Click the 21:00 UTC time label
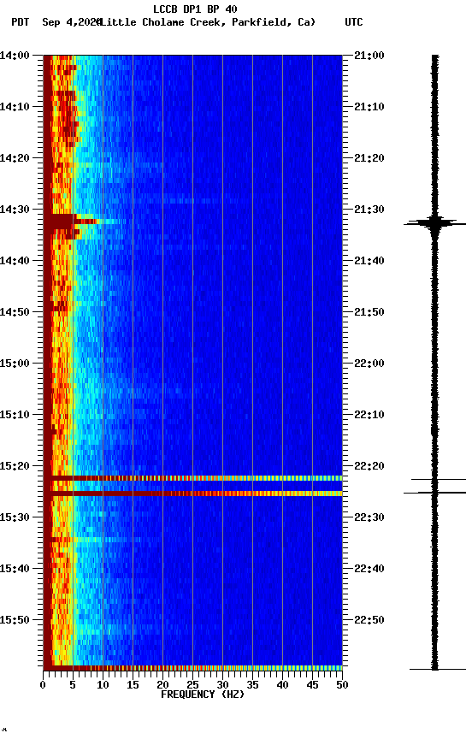Image resolution: width=472 pixels, height=739 pixels. click(369, 56)
